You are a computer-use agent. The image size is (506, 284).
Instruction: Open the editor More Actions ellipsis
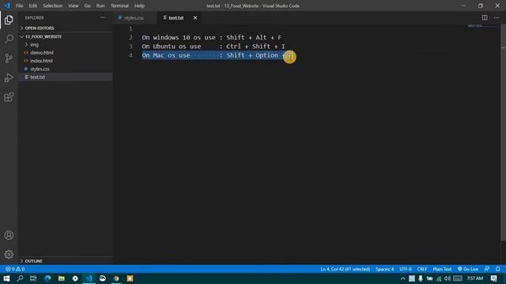497,17
